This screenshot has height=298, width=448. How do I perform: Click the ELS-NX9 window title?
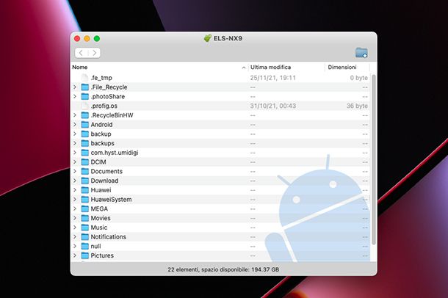228,38
